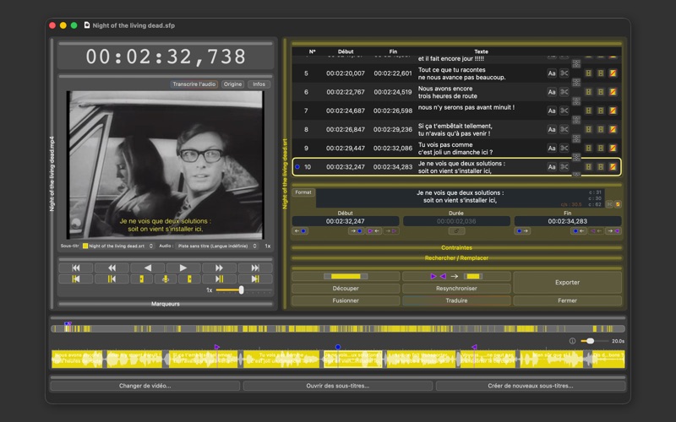Go to previous subtitle button
The height and width of the screenshot is (422, 676).
pos(112,279)
